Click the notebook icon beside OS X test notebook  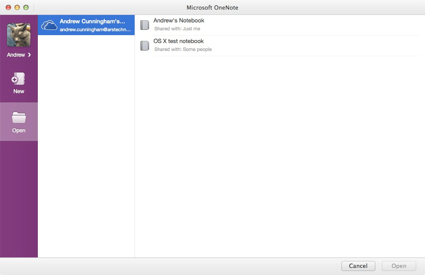(145, 45)
